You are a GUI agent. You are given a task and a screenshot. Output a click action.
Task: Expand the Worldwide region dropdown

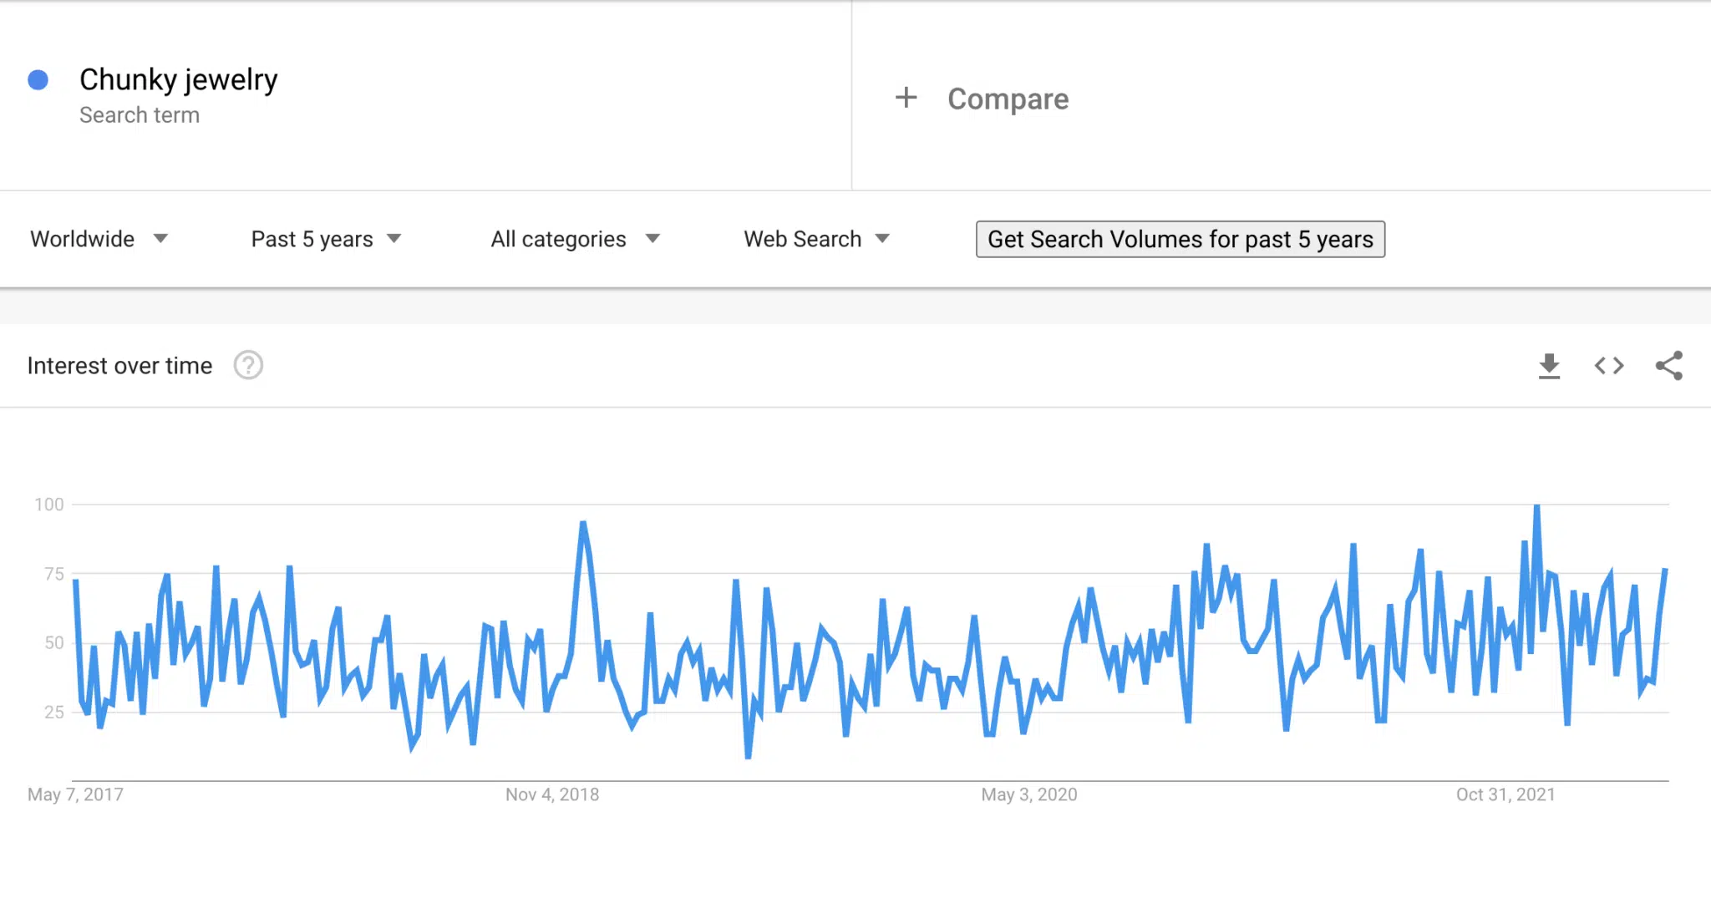(x=99, y=239)
